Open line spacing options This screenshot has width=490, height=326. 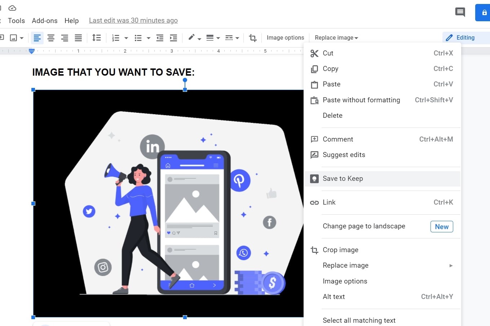(96, 38)
